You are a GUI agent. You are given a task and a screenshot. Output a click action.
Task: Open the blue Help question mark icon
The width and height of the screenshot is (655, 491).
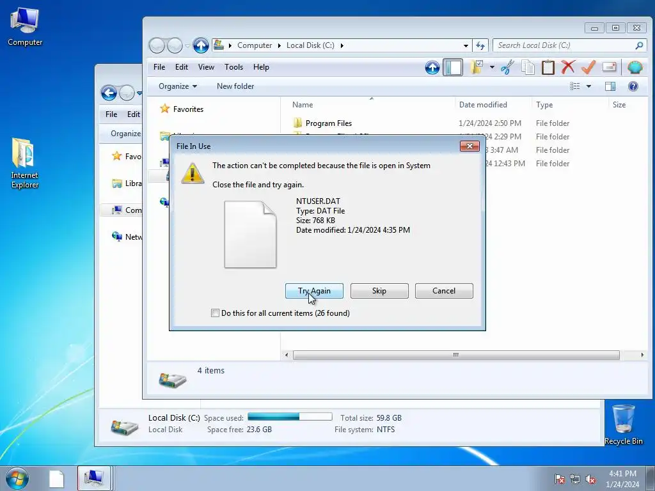633,86
